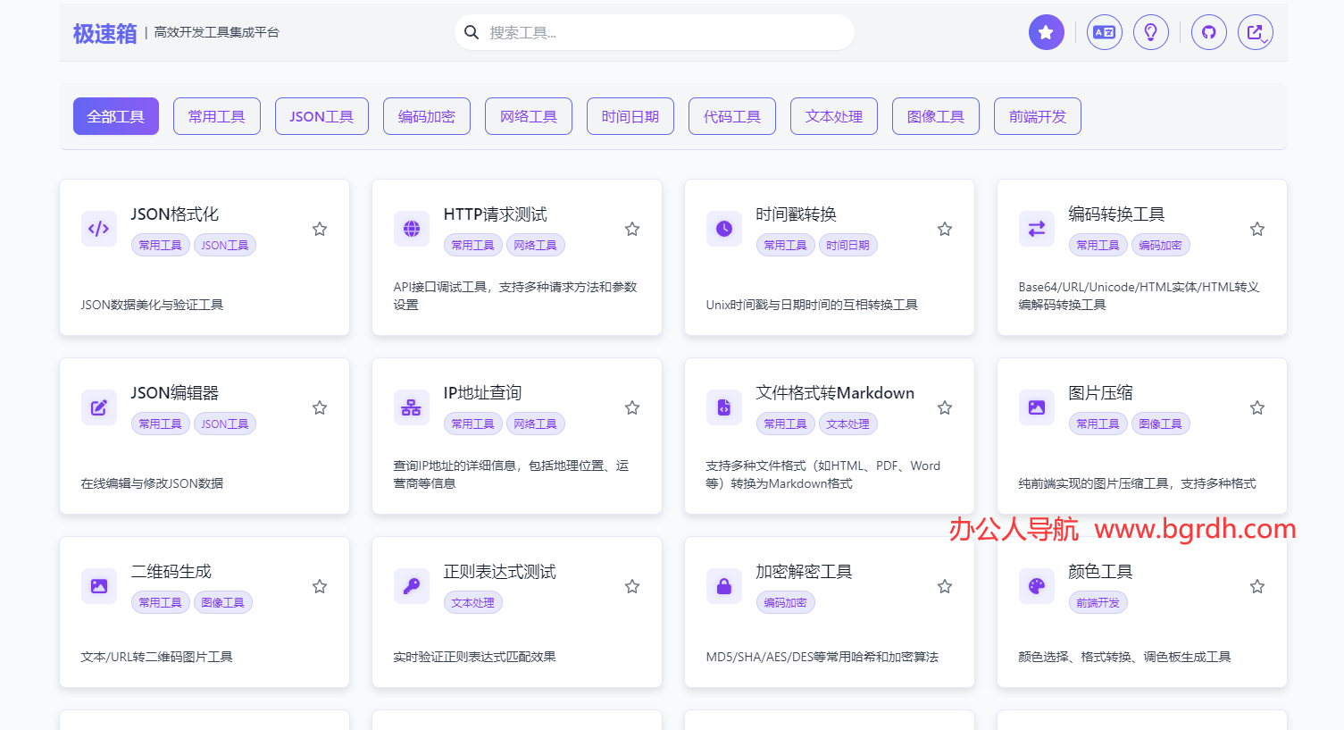
Task: Click the 极速箱 logo text
Action: click(x=104, y=34)
